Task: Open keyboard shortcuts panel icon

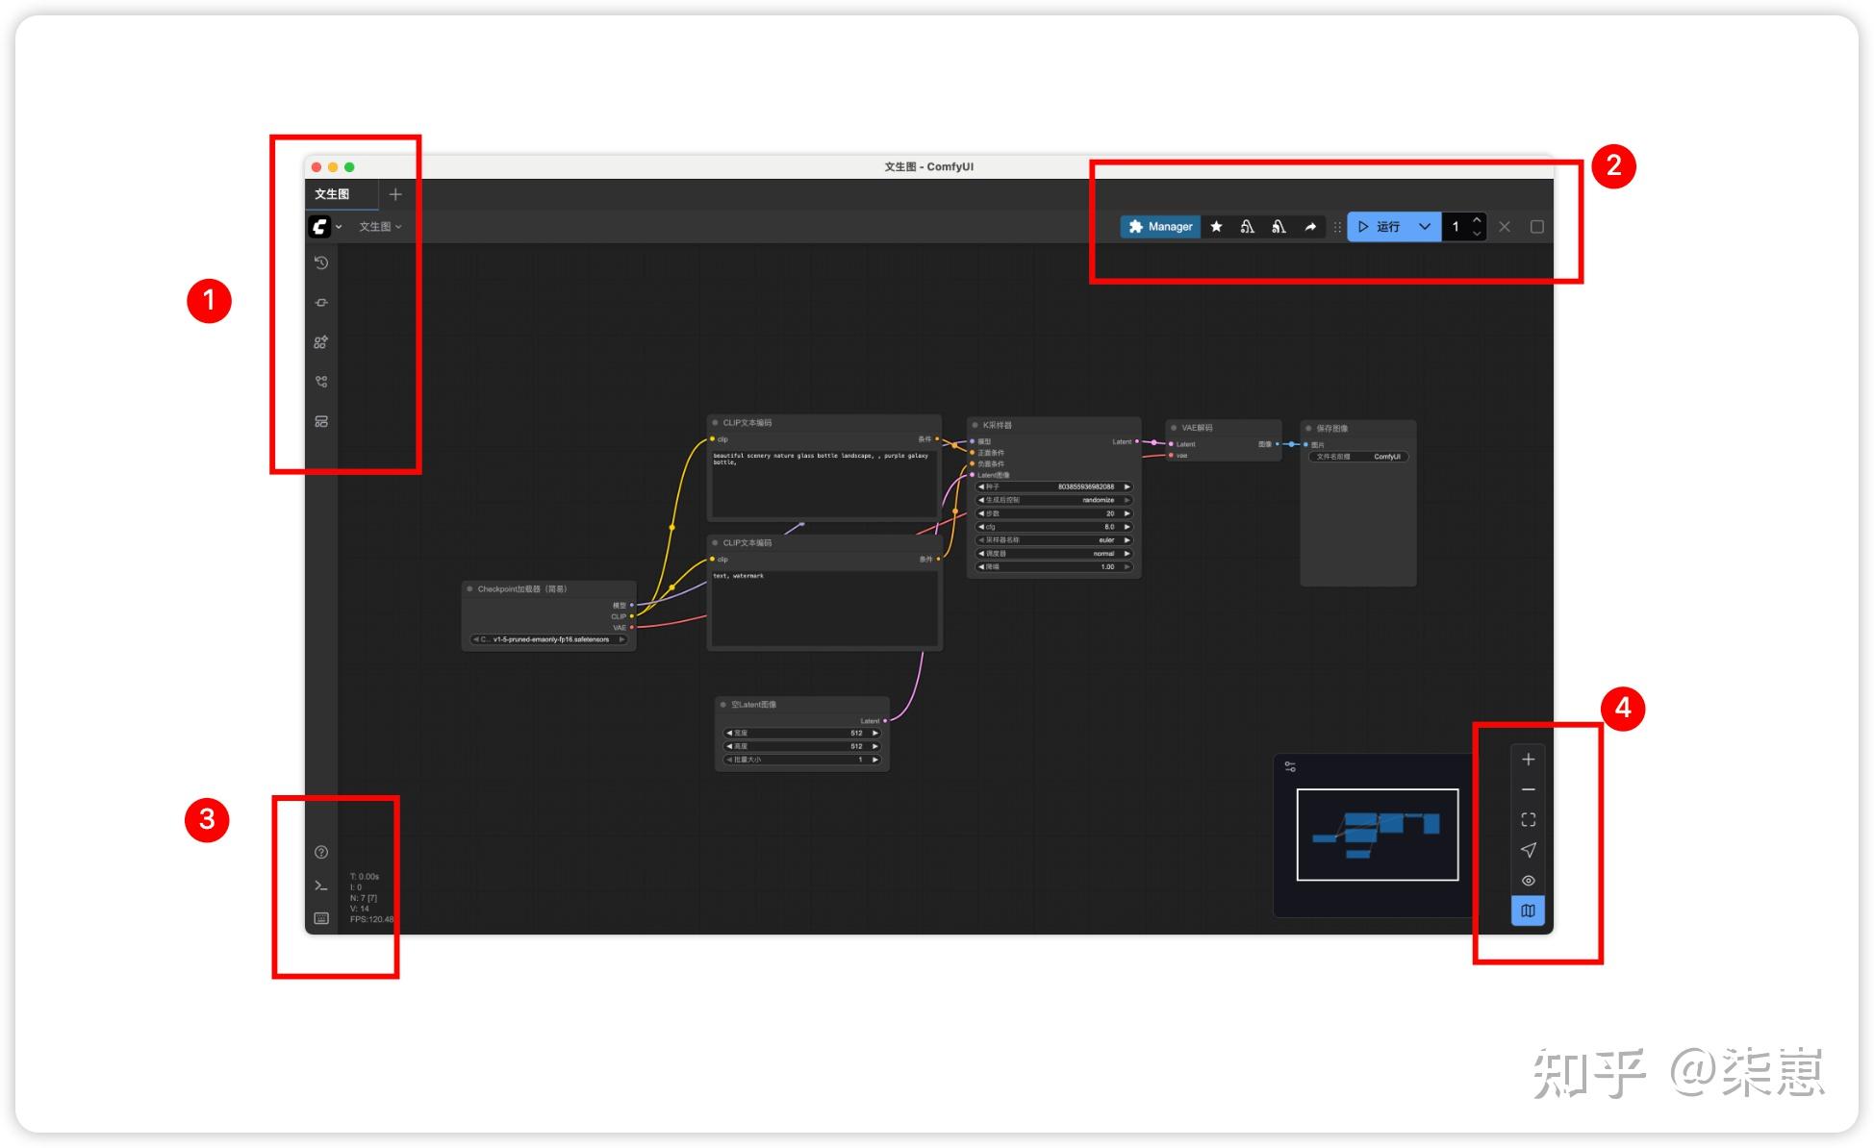Action: (321, 919)
